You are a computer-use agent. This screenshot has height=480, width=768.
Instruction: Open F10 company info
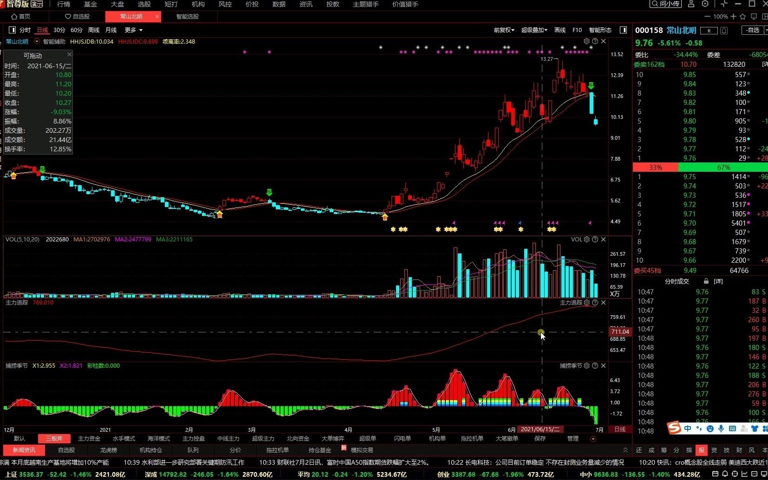[577, 30]
